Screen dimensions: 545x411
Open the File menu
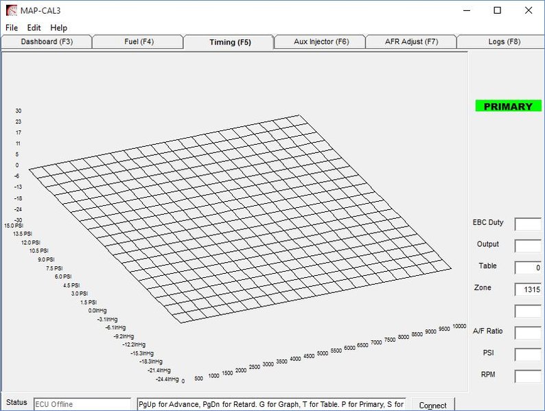pyautogui.click(x=12, y=28)
